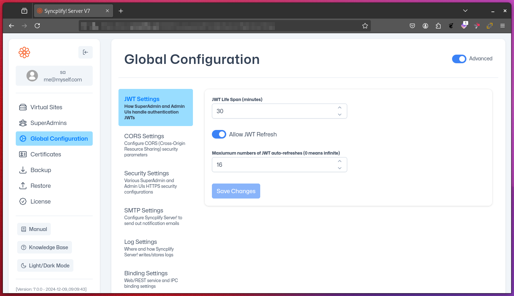The image size is (514, 296).
Task: Collapse the sidebar with the arrow icon
Action: 85,52
